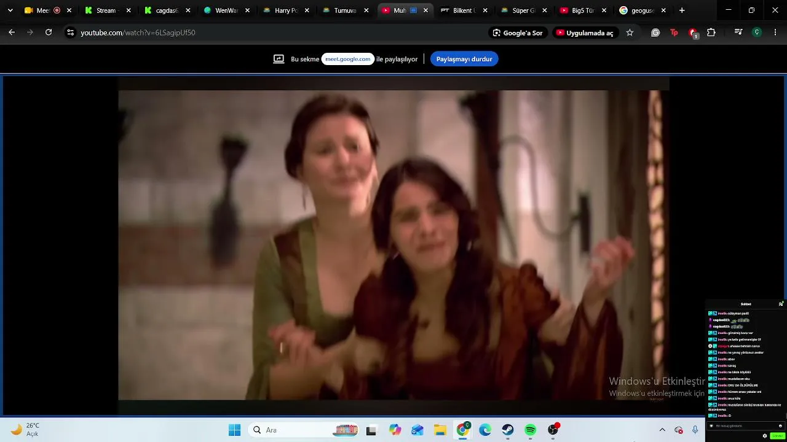
Task: Click the microphone tray icon
Action: point(695,430)
